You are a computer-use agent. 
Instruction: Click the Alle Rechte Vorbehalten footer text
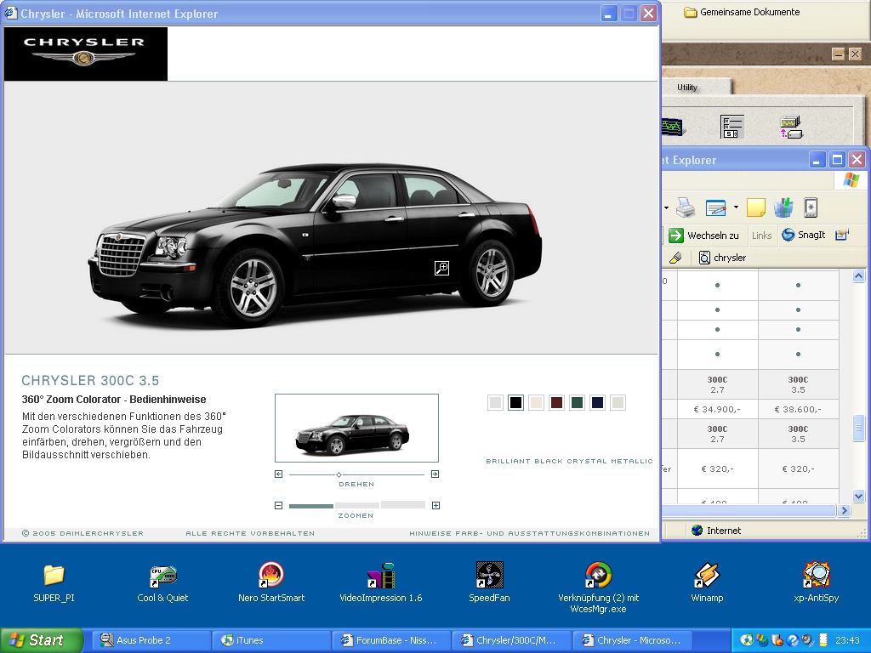tap(250, 533)
